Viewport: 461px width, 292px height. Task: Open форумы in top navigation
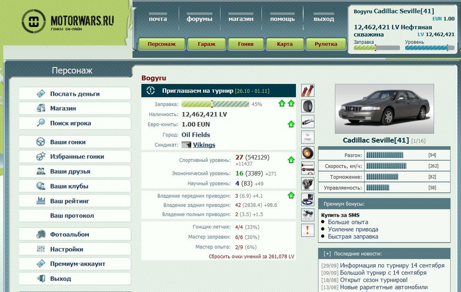[x=199, y=19]
